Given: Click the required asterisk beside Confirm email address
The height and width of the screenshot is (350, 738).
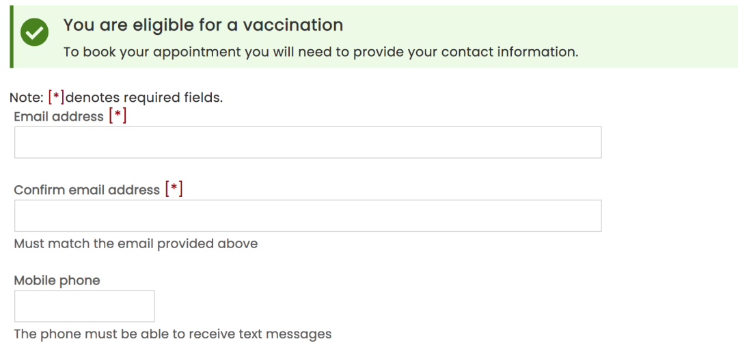Looking at the screenshot, I should (174, 189).
